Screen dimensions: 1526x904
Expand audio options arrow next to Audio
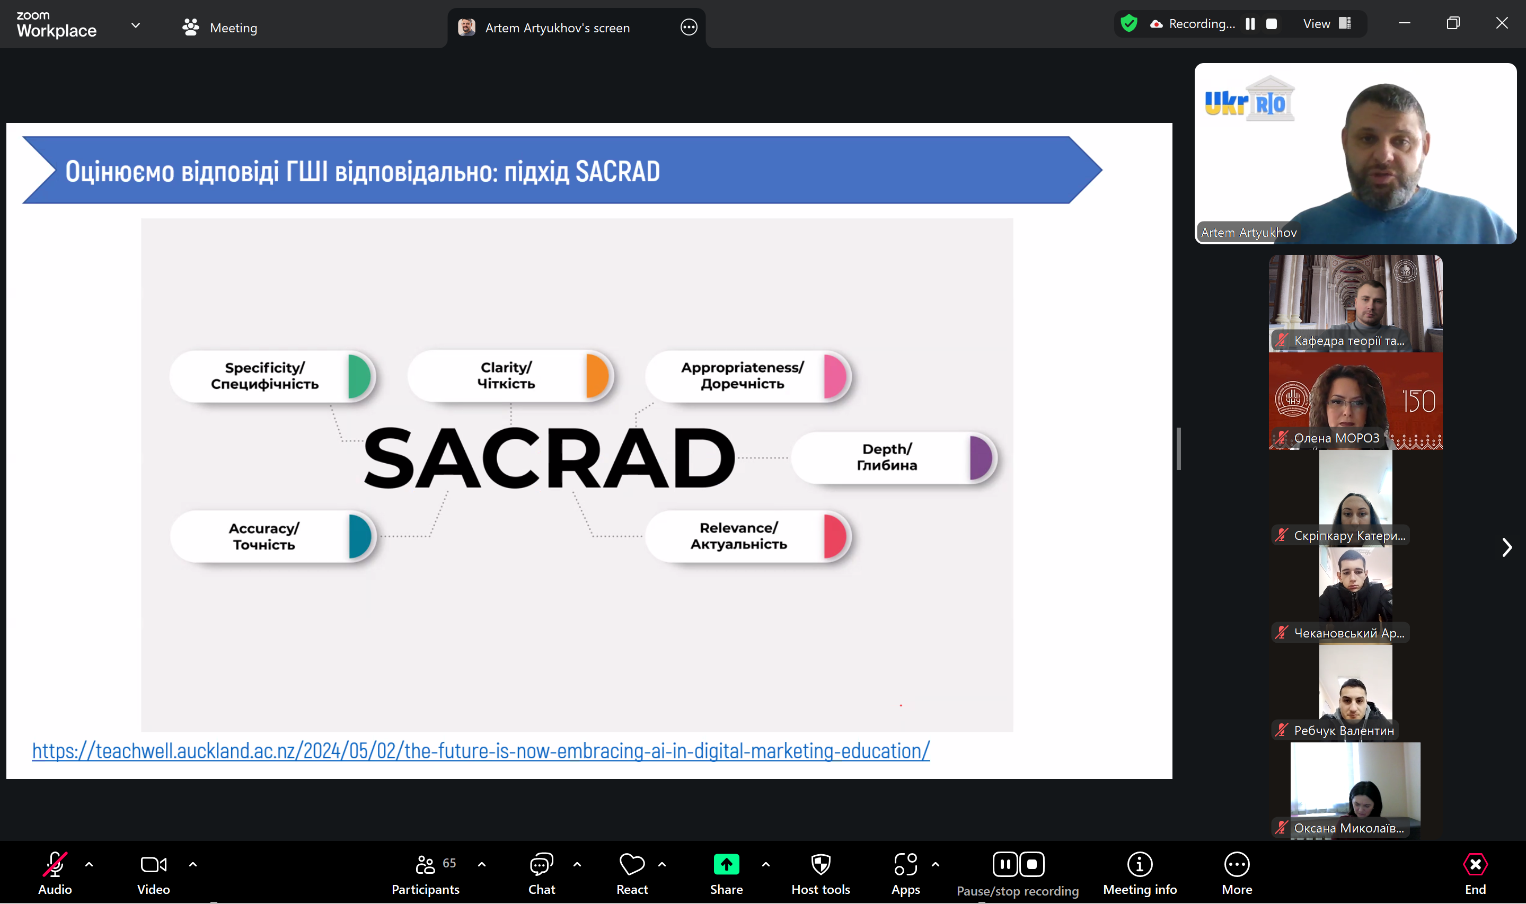89,864
